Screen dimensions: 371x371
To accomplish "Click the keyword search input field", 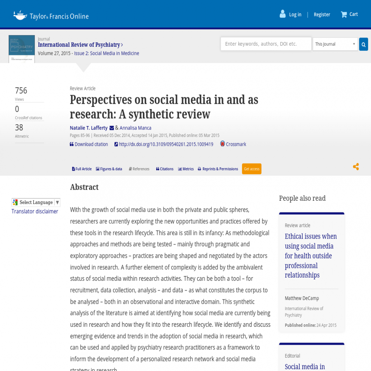I will click(266, 44).
